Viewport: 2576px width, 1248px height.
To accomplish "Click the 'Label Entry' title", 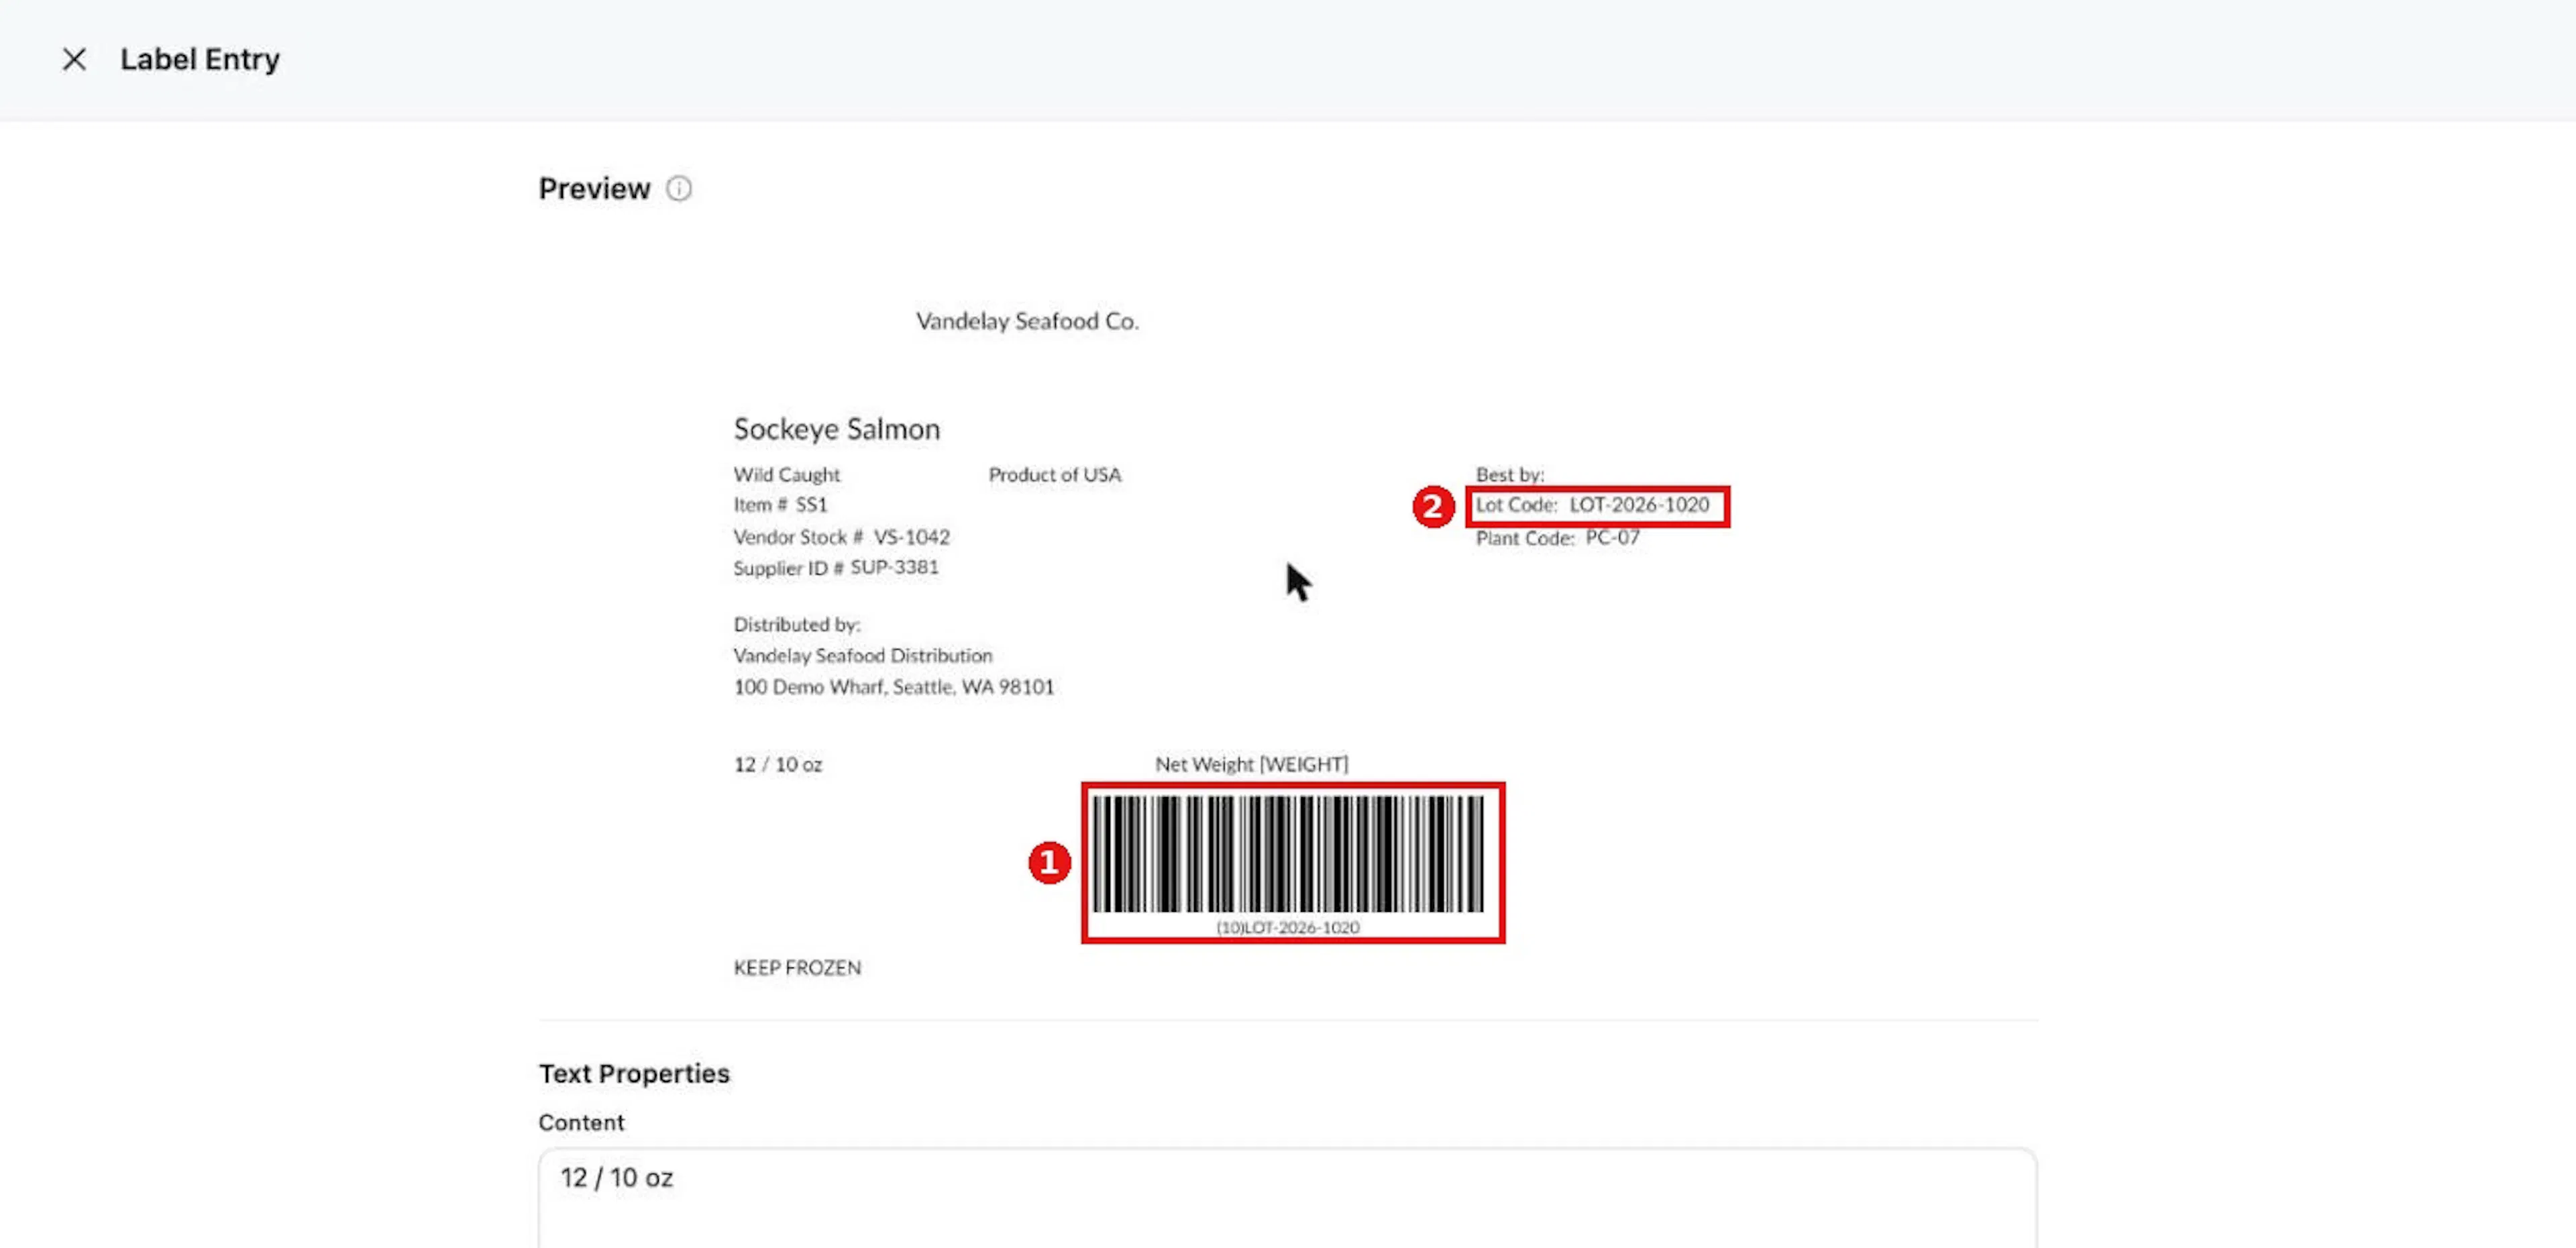I will (x=200, y=60).
